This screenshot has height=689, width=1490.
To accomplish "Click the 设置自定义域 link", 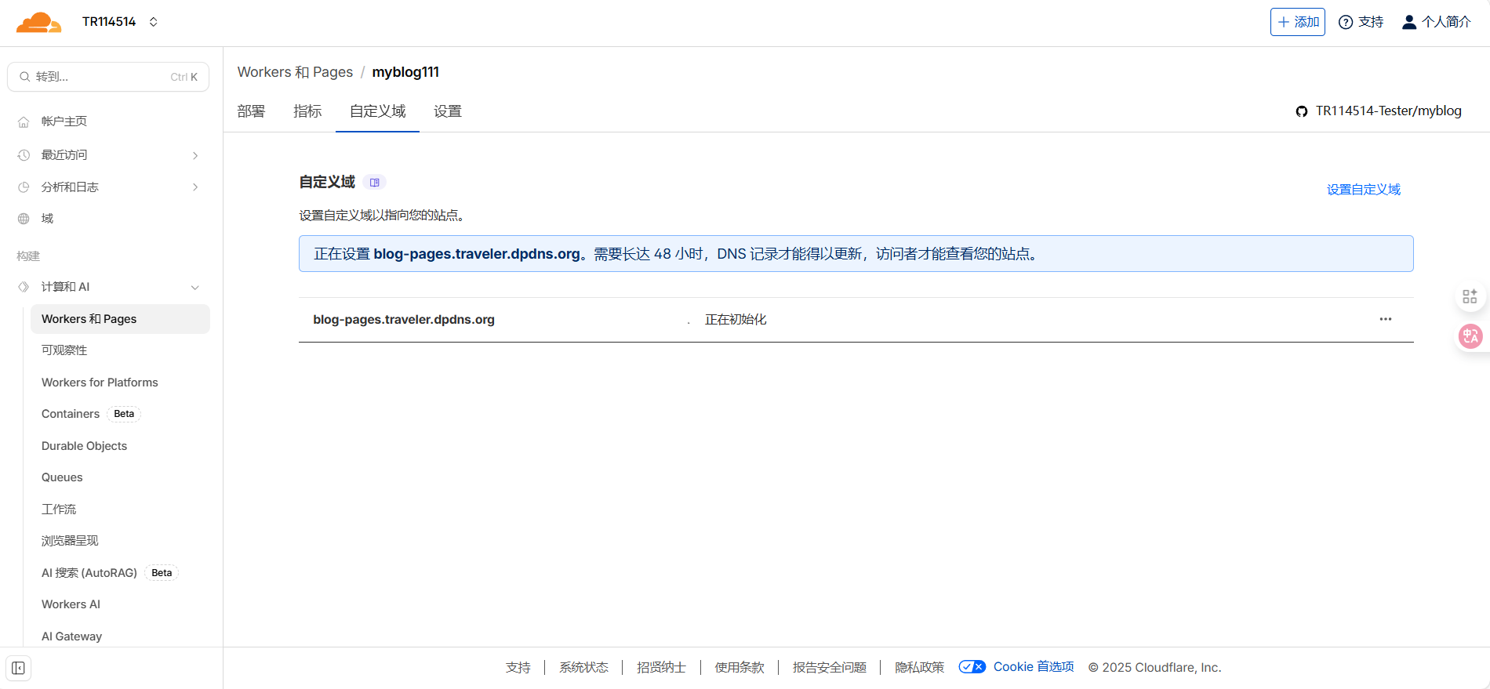I will point(1363,190).
